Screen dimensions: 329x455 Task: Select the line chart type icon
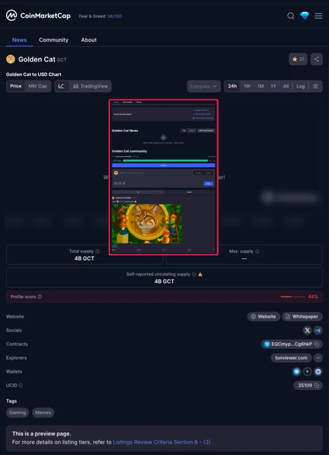62,86
